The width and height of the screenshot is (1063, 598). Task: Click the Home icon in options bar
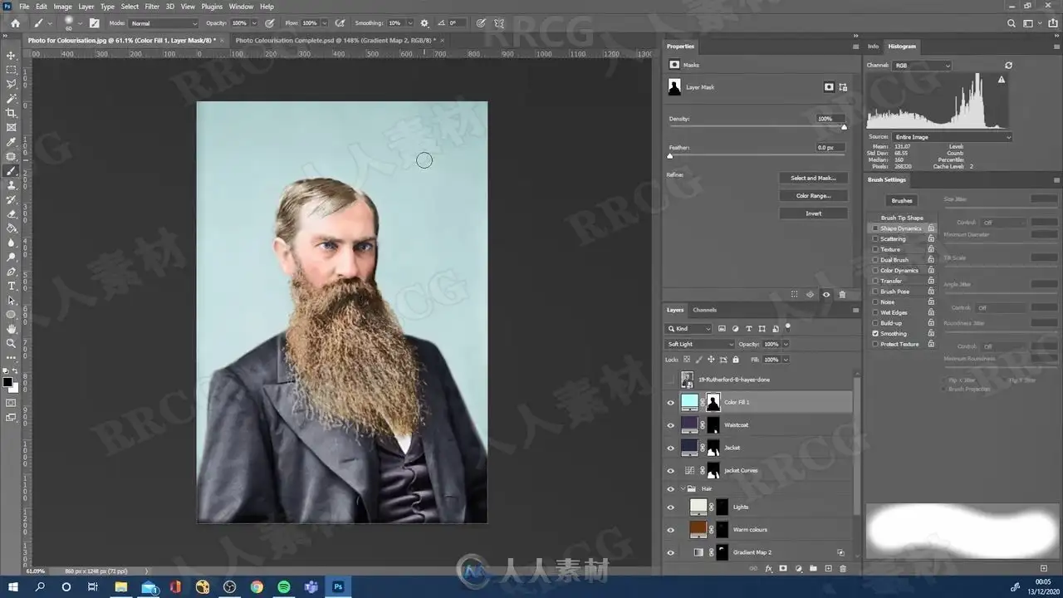15,23
